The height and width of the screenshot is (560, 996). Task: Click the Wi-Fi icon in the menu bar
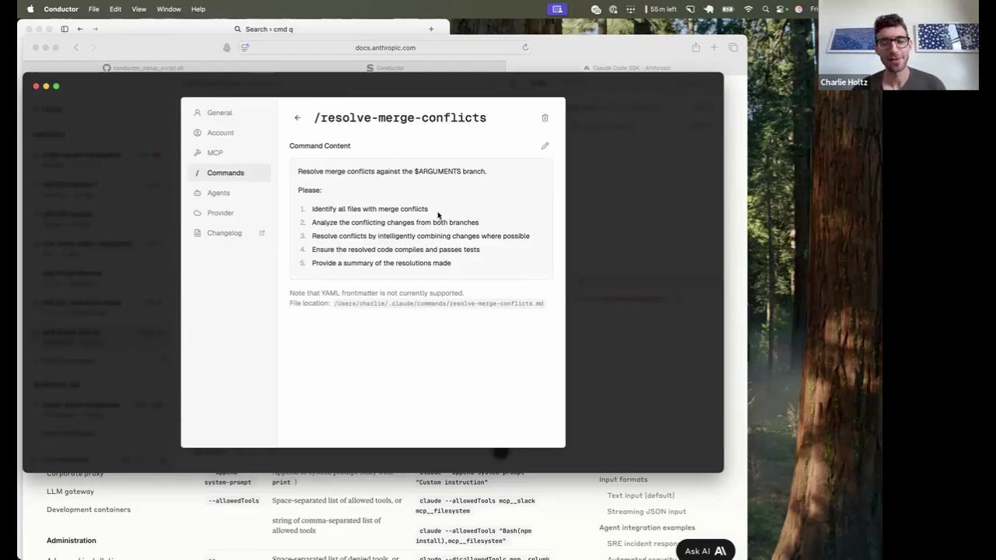coord(749,9)
